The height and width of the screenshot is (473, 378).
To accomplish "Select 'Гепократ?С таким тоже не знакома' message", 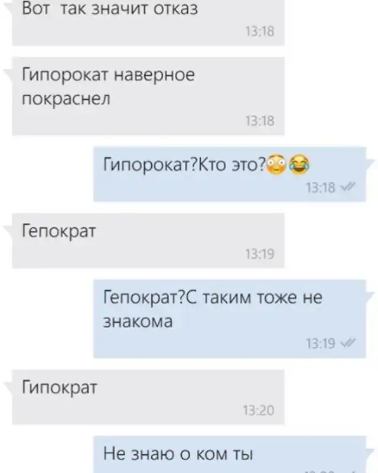I will click(230, 319).
